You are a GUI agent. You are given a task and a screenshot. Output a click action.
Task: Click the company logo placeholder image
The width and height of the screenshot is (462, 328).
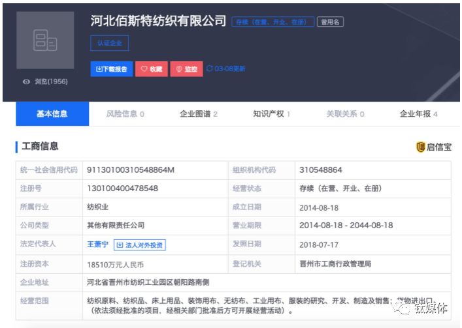(45, 40)
